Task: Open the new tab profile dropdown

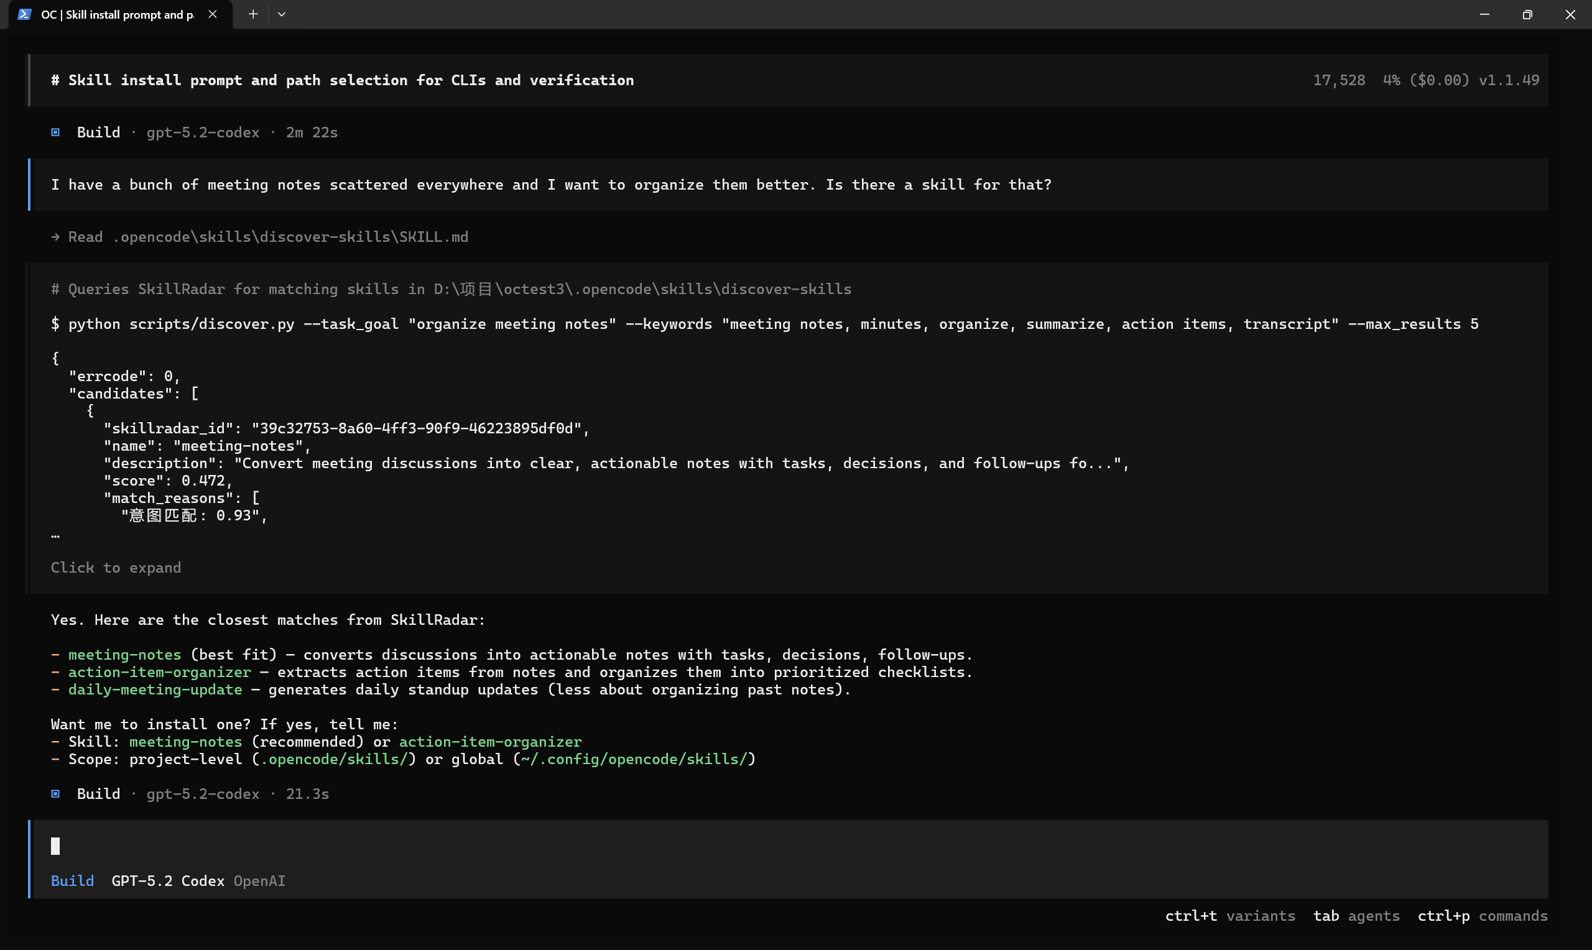Action: coord(282,14)
